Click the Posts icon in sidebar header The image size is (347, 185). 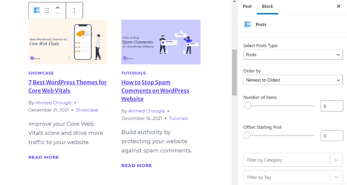click(247, 24)
